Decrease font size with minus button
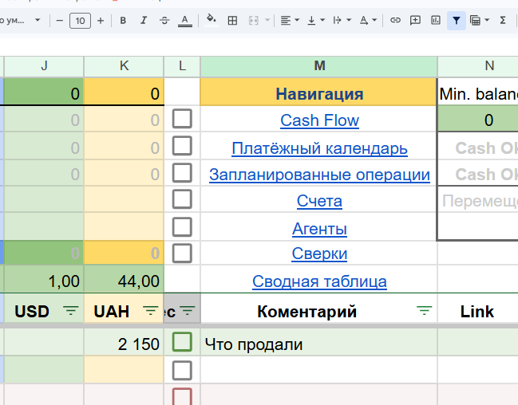Image resolution: width=518 pixels, height=405 pixels. (x=60, y=21)
